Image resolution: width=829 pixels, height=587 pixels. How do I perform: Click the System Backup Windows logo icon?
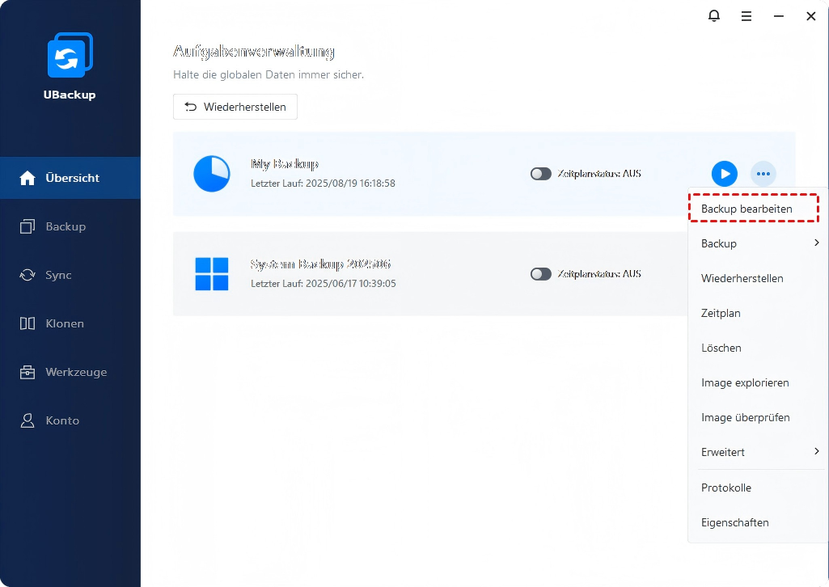tap(212, 274)
